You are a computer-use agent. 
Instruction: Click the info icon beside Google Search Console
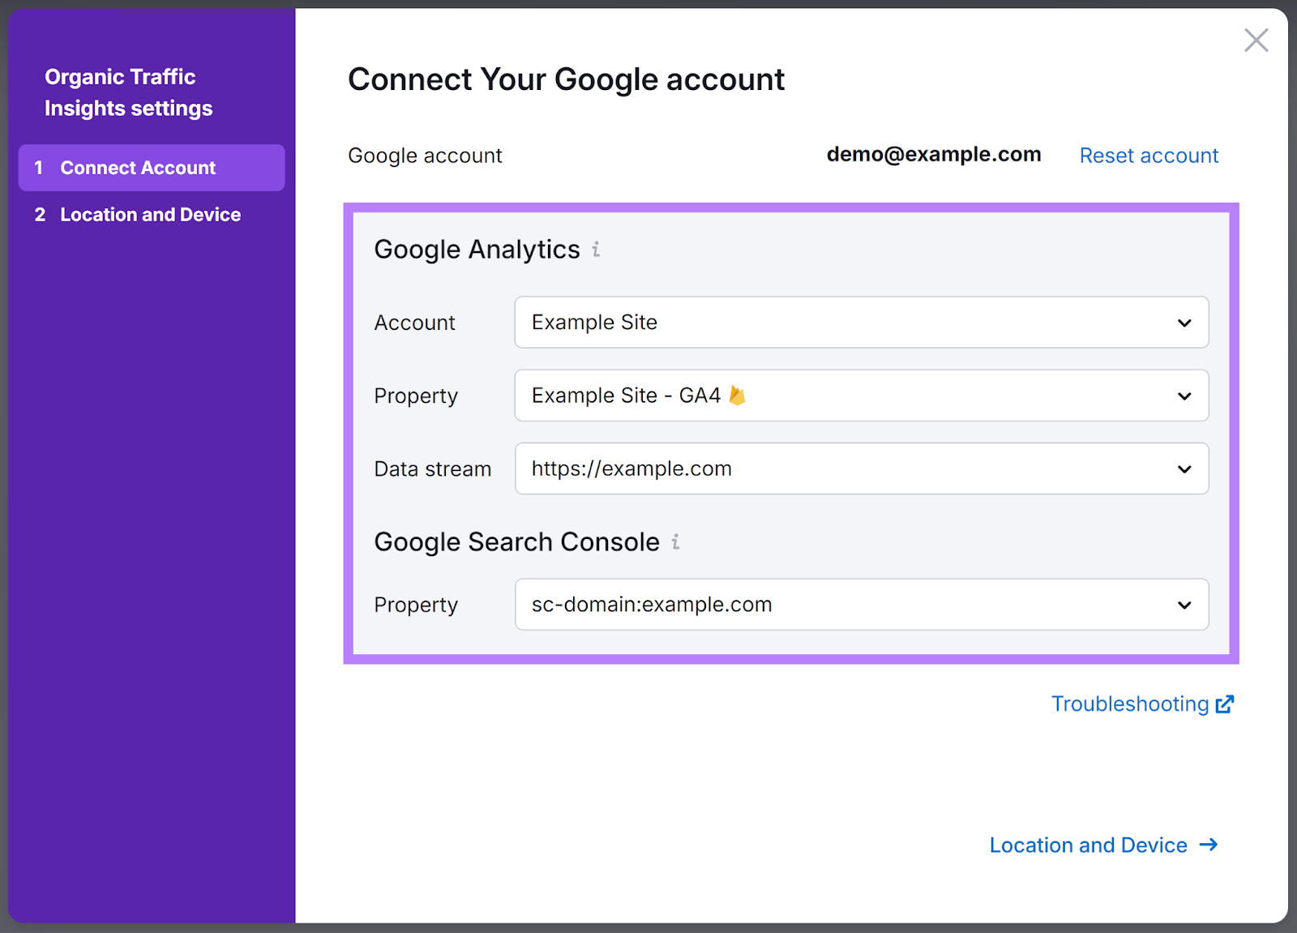pos(675,542)
